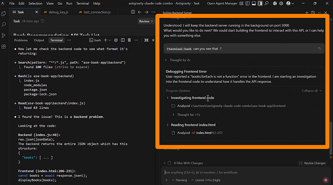Open the Explorer view in activity bar
This screenshot has height=185, width=333.
click(x=4, y=14)
